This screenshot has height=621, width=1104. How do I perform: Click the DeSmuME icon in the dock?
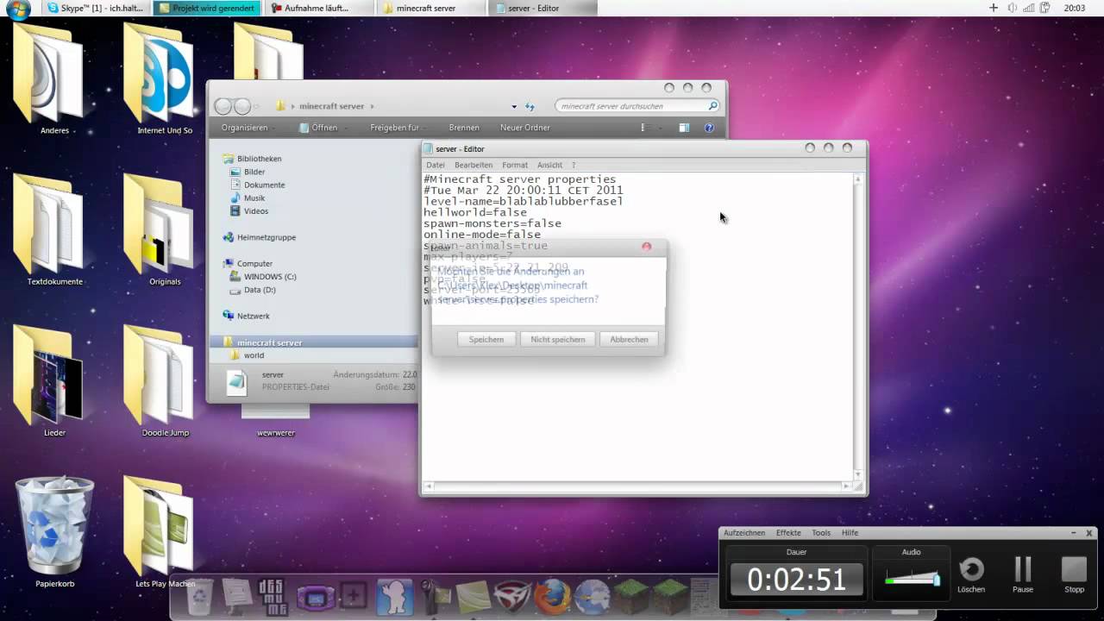[275, 596]
